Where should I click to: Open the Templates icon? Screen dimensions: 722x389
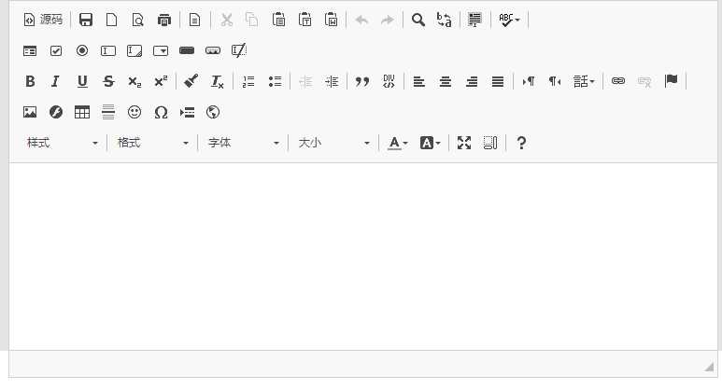pyautogui.click(x=195, y=20)
